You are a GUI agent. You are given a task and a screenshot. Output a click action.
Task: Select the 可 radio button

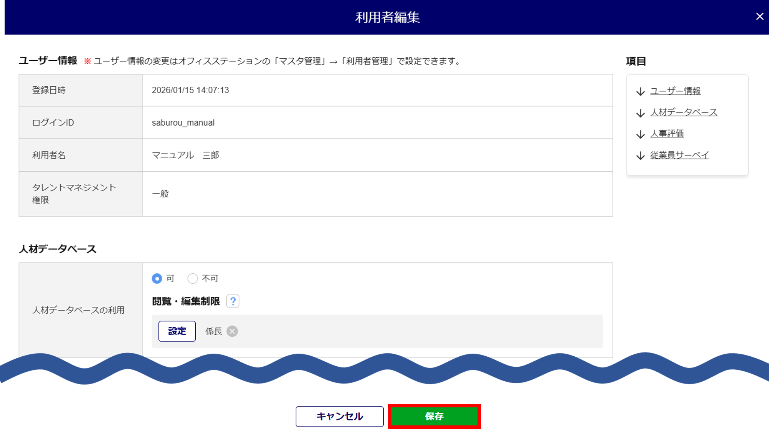[x=157, y=278]
